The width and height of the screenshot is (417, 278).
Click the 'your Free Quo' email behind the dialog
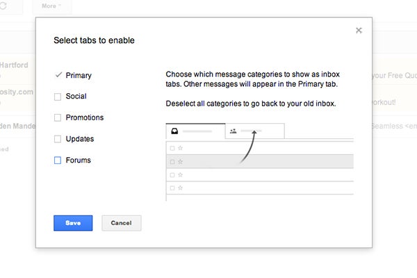[x=394, y=75]
